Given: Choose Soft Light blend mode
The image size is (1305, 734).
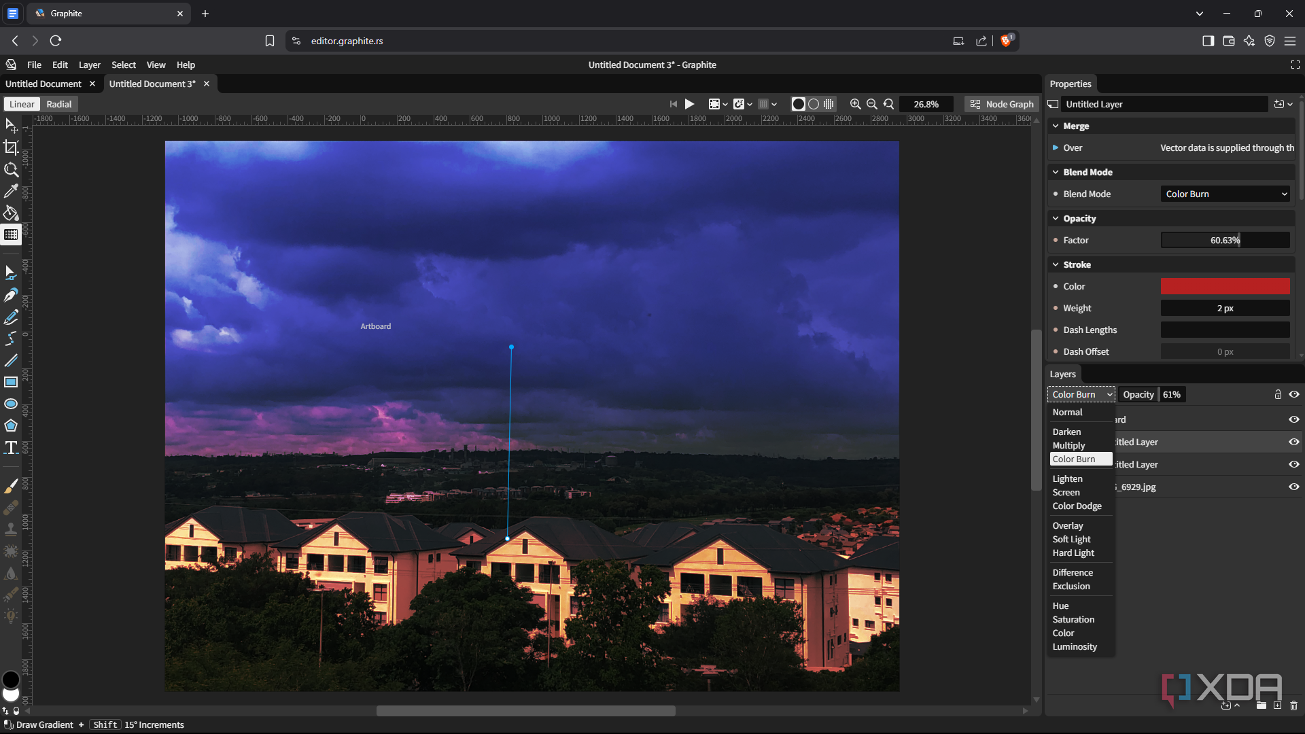Looking at the screenshot, I should click(1071, 539).
